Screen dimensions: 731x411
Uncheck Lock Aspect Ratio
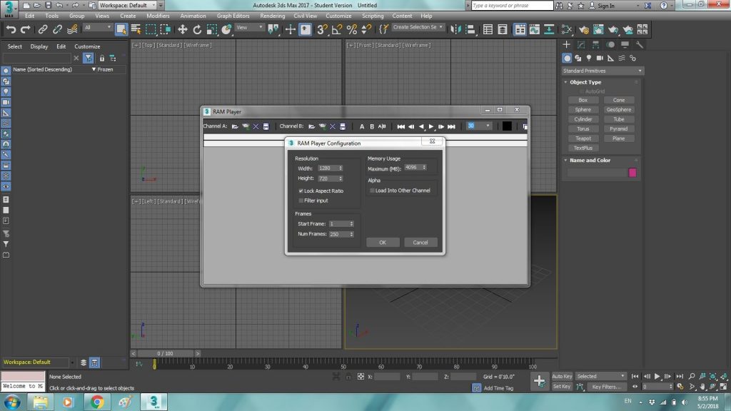pos(301,191)
